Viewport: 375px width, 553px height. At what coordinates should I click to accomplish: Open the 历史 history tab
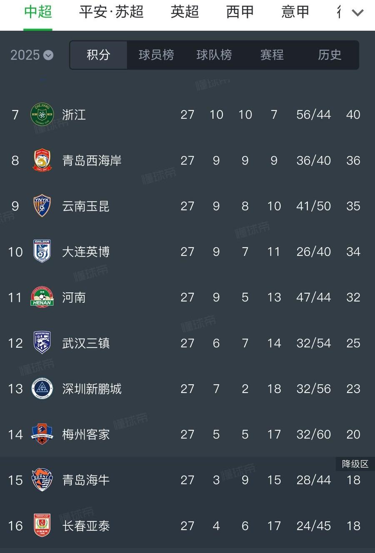[x=330, y=55]
